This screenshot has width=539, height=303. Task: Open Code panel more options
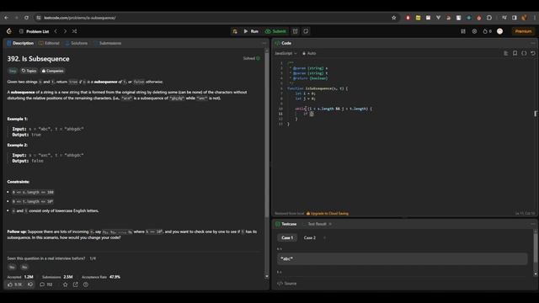click(533, 43)
